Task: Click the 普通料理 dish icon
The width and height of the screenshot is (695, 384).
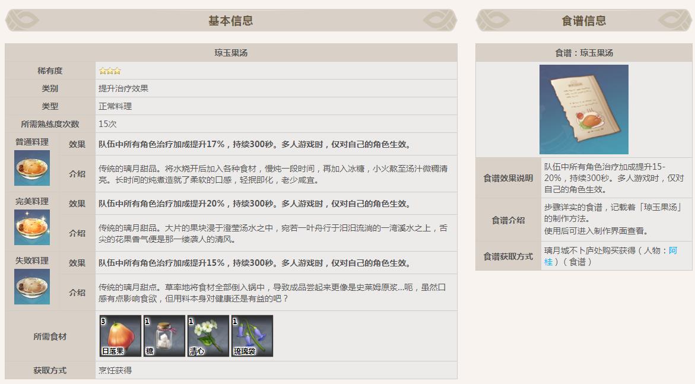Action: tap(31, 168)
